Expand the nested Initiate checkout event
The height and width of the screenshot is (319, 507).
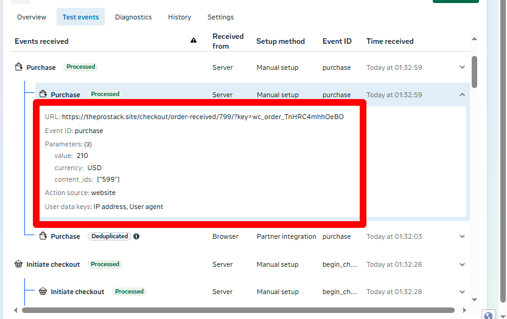pos(462,292)
